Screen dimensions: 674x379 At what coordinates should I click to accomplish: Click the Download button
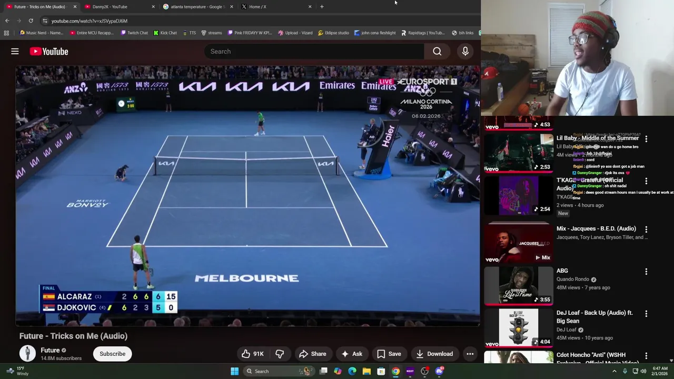click(x=434, y=354)
